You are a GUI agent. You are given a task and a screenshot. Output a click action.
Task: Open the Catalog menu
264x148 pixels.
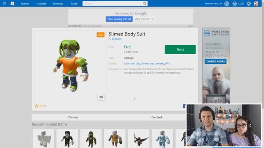coord(41,4)
